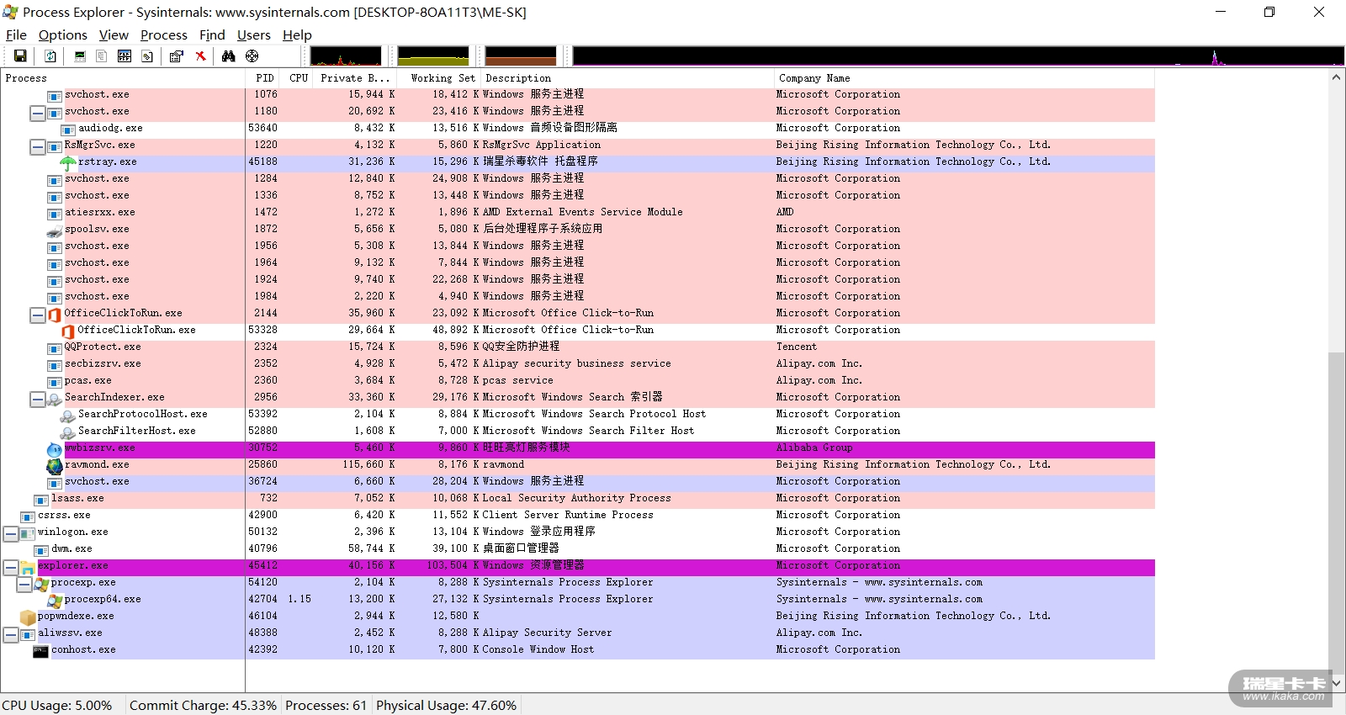Screen dimensions: 1346x715
Task: Click the spoolsv.exe printer icon
Action: (55, 230)
